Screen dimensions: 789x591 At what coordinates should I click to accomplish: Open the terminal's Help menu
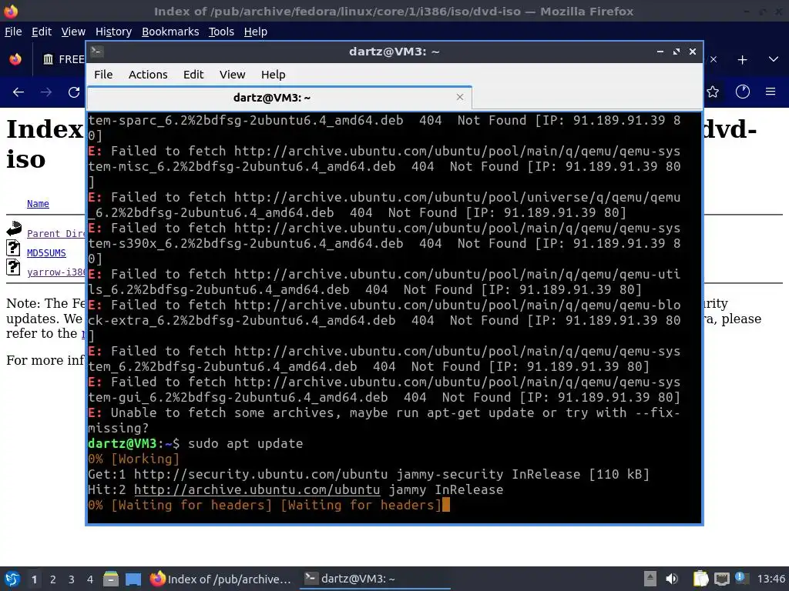tap(274, 75)
